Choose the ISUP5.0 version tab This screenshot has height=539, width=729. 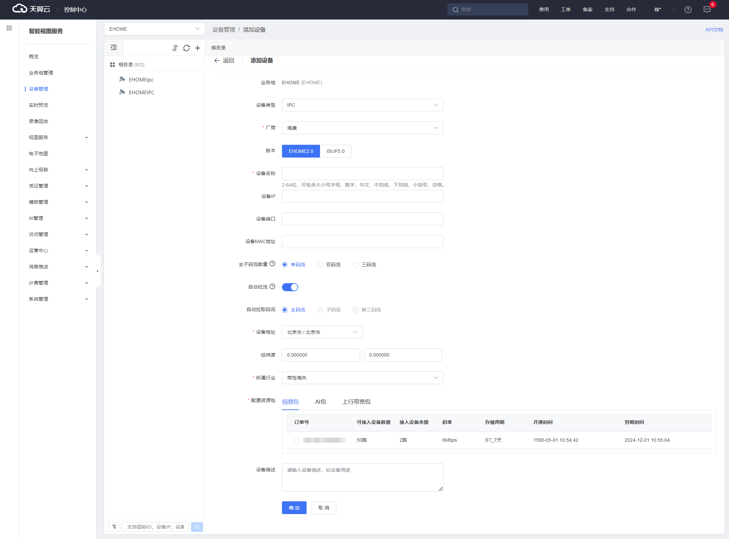click(335, 151)
